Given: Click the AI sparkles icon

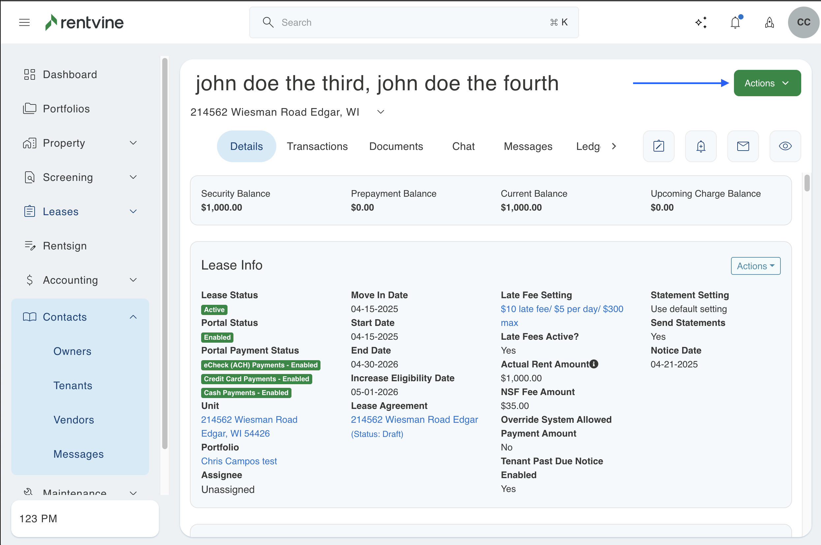Looking at the screenshot, I should (701, 23).
